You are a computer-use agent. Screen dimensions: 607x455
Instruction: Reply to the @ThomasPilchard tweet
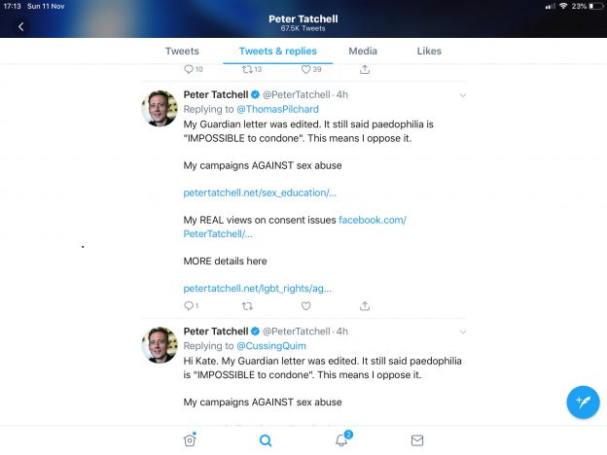click(189, 305)
